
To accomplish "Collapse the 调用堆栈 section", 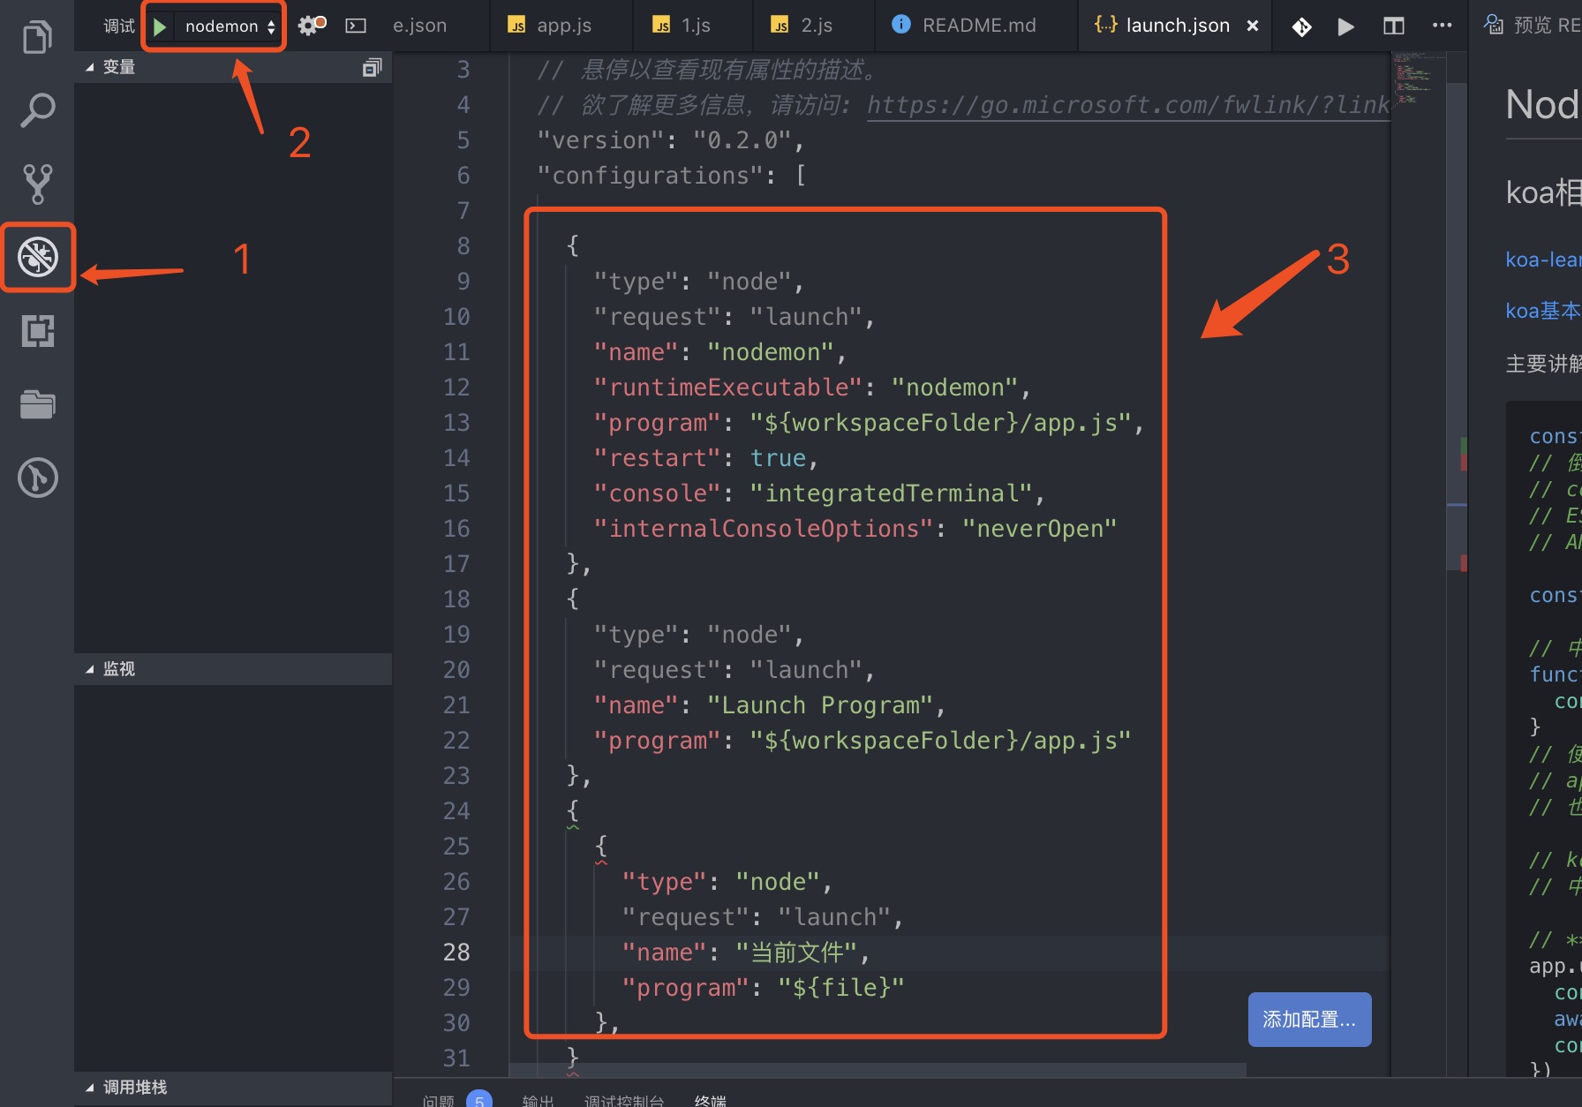I will pyautogui.click(x=233, y=1088).
